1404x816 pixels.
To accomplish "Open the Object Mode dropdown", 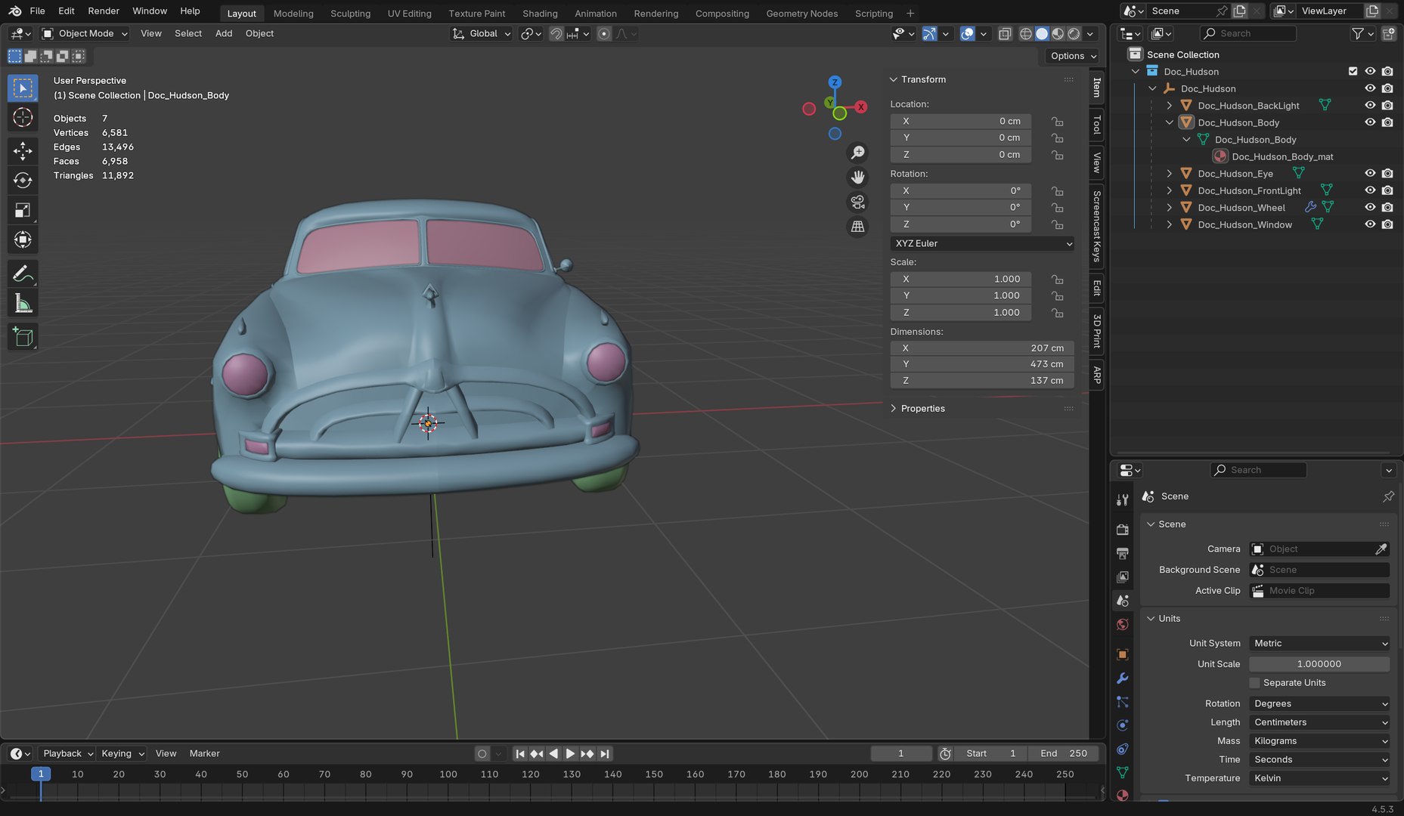I will [x=85, y=34].
